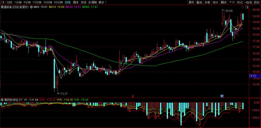The width and height of the screenshot is (261, 128).
Task: Expand the 筹码铁球柱子F indicator options arrow
Action: [x=2, y=99]
